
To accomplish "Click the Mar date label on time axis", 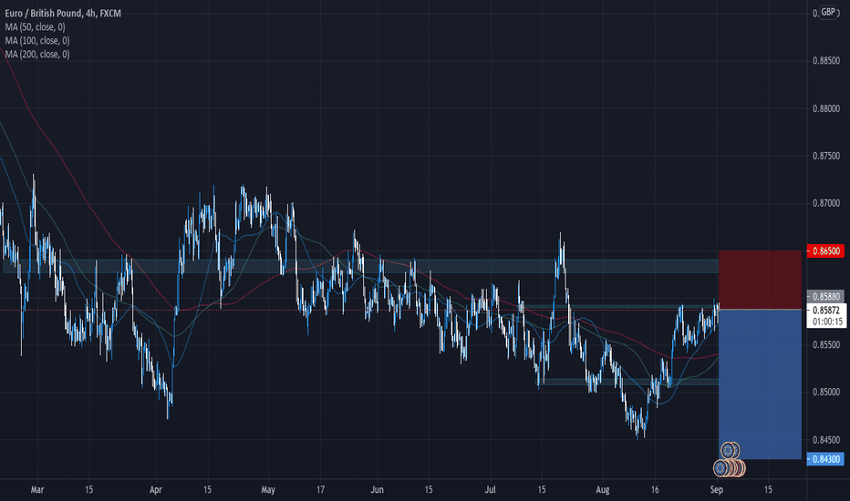I will click(37, 490).
